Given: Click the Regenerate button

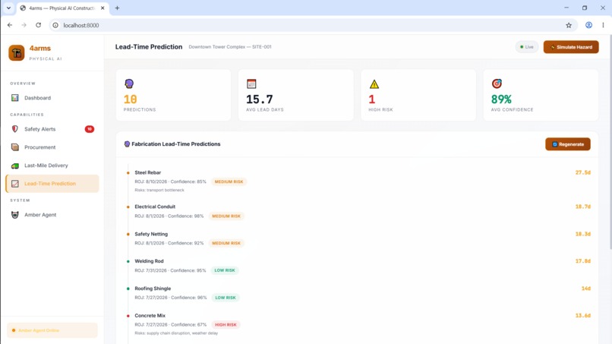Looking at the screenshot, I should (x=568, y=144).
